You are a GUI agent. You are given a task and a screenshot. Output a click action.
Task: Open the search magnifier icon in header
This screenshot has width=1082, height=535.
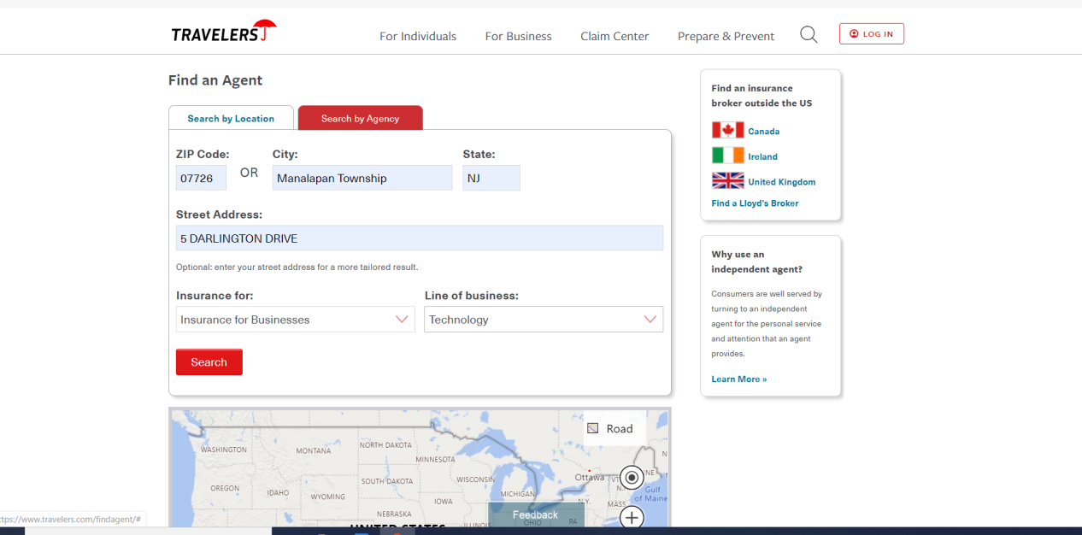click(809, 34)
